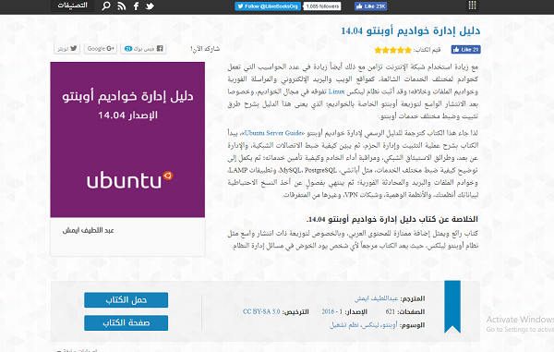Click the 1,085 followers counter
Screen dimensions: 554x352
tap(322, 6)
